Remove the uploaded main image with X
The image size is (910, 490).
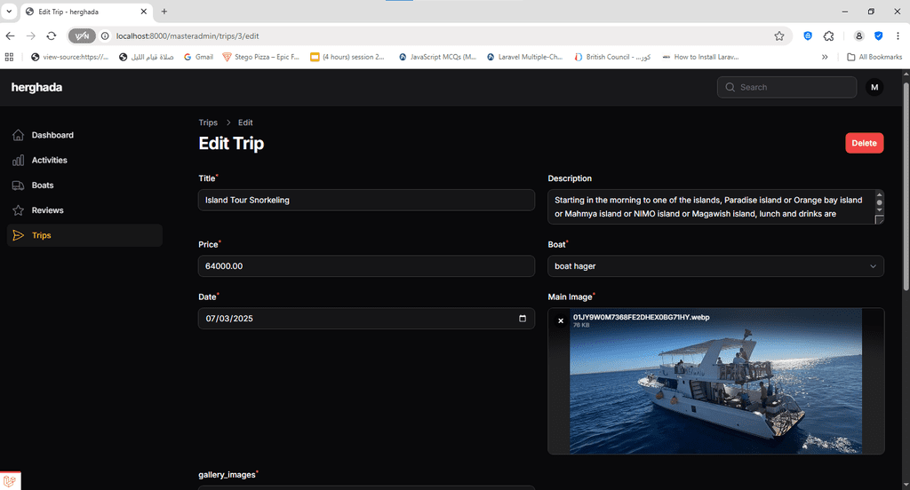click(561, 320)
